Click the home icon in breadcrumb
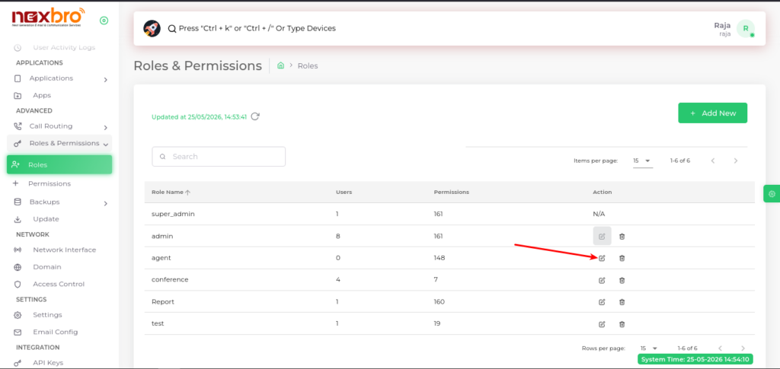 [280, 65]
